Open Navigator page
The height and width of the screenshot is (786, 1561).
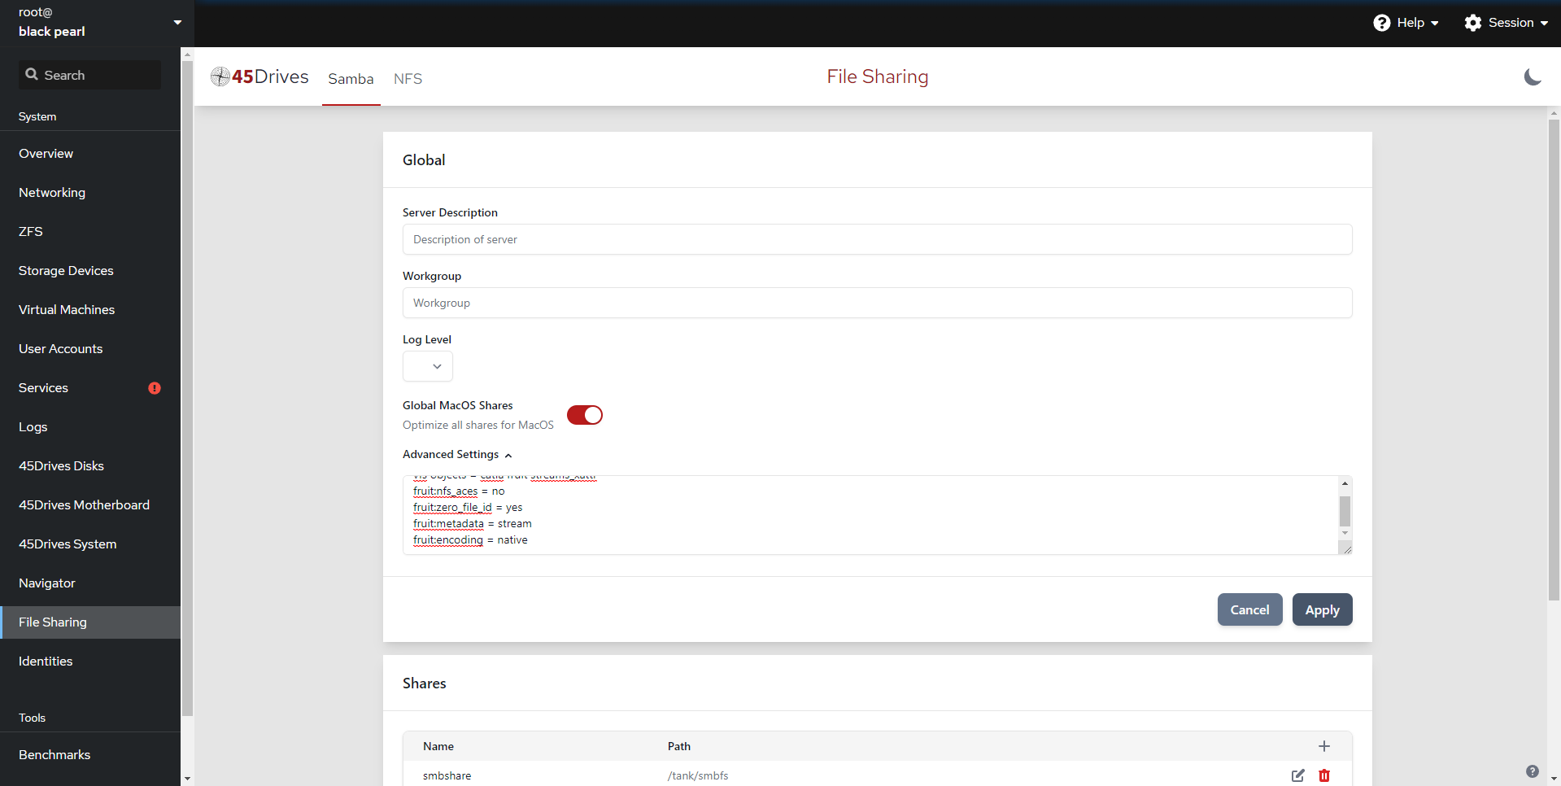click(90, 583)
